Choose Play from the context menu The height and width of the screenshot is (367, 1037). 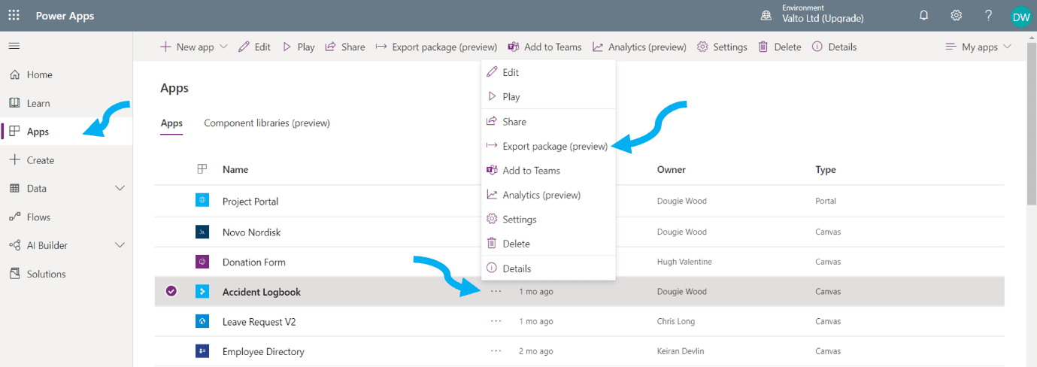pyautogui.click(x=548, y=96)
